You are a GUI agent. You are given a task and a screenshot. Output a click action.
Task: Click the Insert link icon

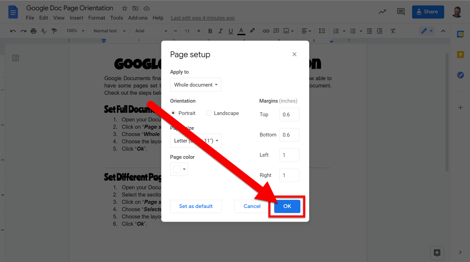[266, 31]
